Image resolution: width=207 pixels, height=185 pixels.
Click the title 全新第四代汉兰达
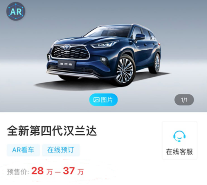tap(52, 131)
